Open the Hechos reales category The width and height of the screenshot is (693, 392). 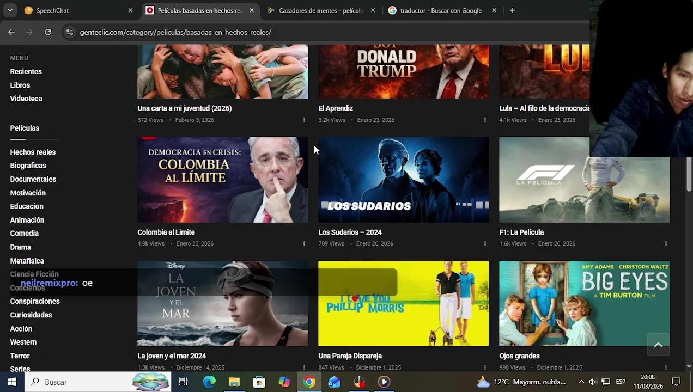[x=33, y=152]
